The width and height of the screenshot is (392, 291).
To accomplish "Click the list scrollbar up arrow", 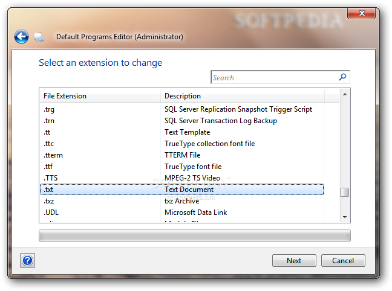I will coord(345,94).
